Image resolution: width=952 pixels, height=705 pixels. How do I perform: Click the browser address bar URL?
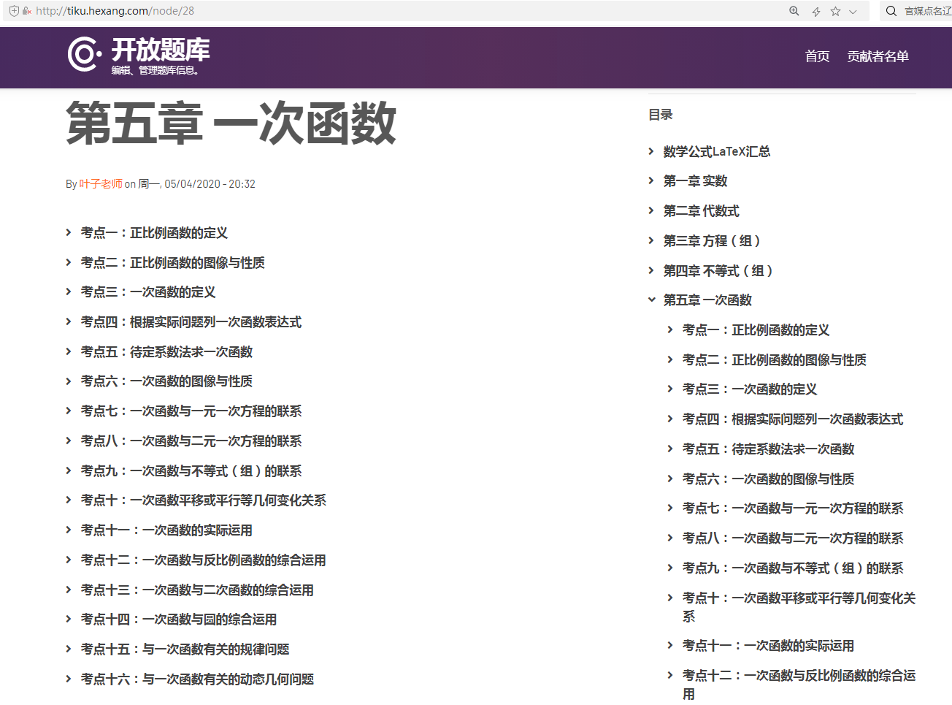click(115, 11)
